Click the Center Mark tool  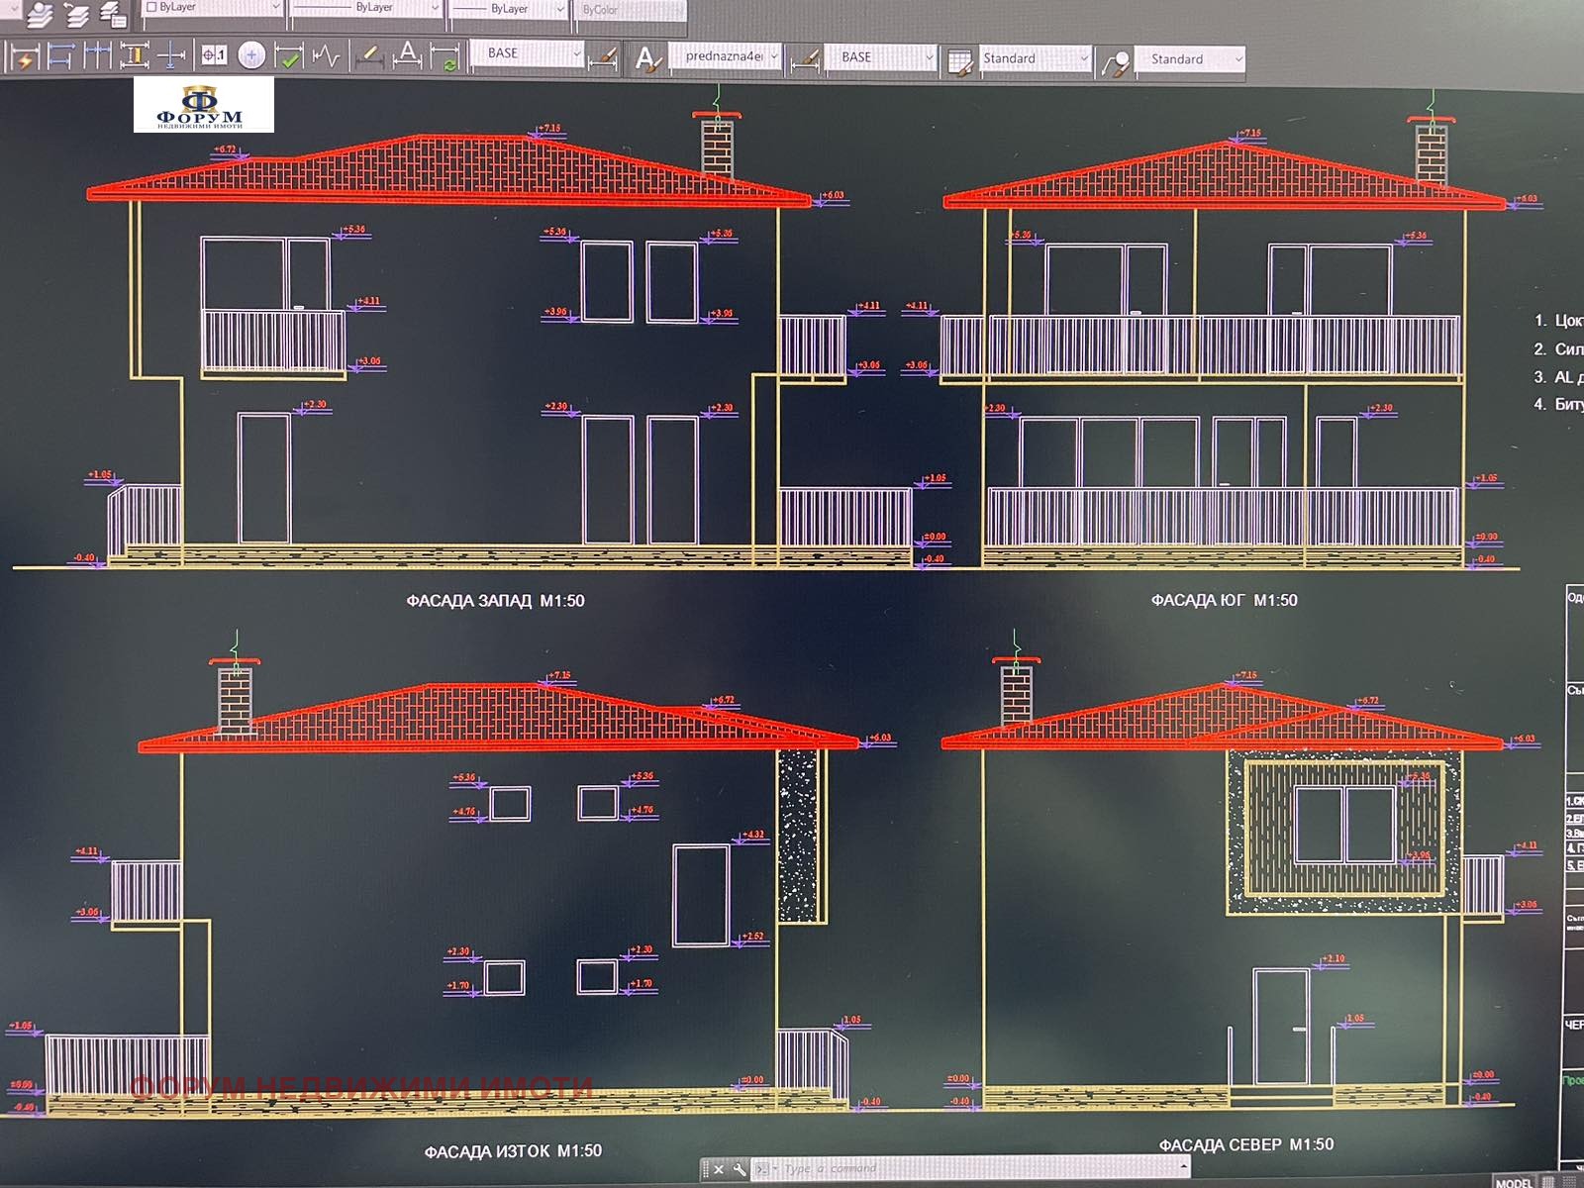point(251,55)
